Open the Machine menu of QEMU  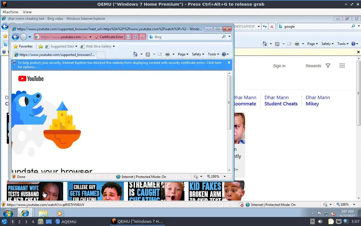(x=10, y=12)
